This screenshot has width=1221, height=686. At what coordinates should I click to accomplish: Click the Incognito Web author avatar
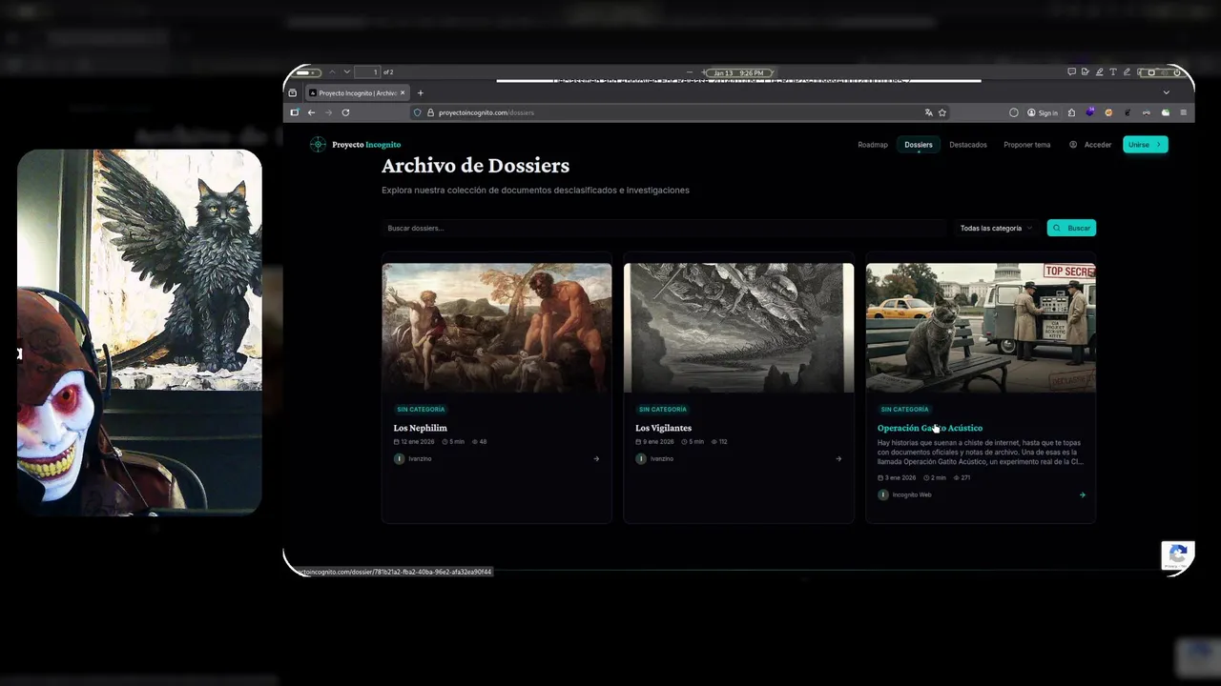tap(882, 494)
